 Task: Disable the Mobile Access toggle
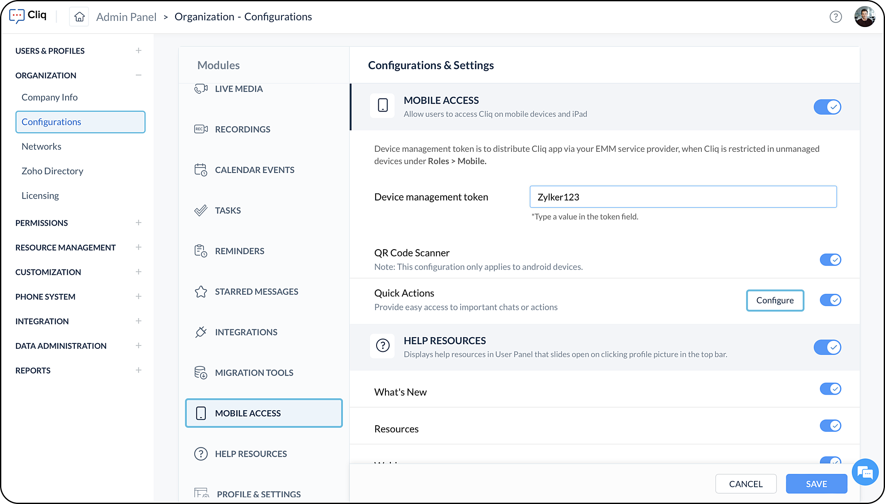827,107
